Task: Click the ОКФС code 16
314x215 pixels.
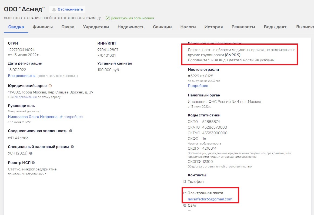Action: click(x=204, y=139)
